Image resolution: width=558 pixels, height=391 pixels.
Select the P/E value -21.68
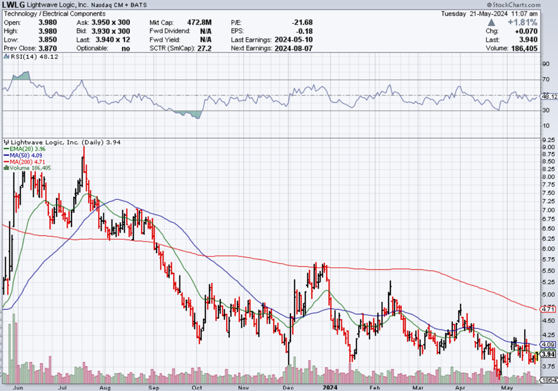pyautogui.click(x=302, y=22)
